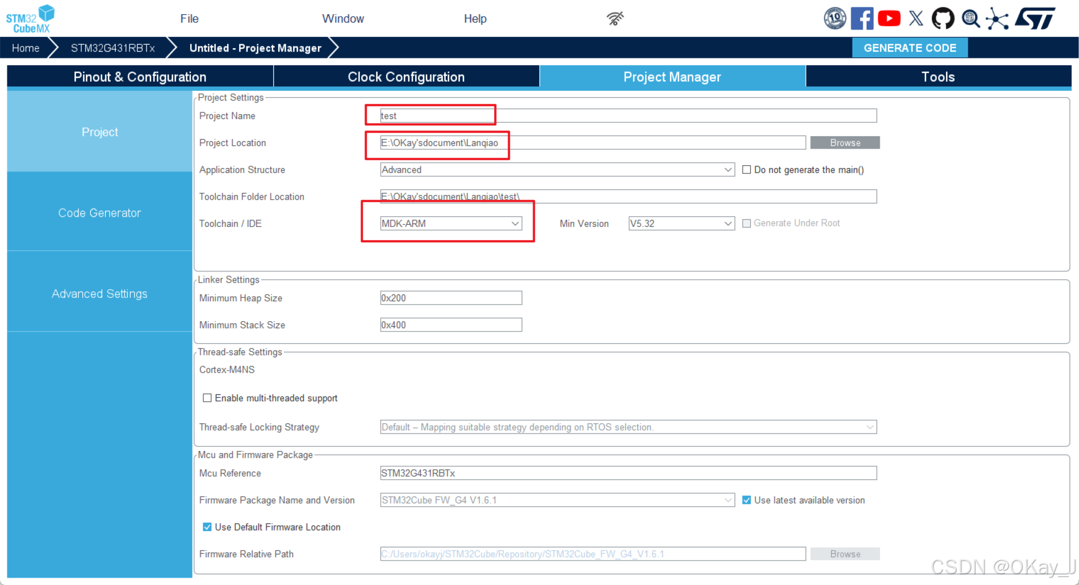Click the Thread-safe Settings group title

click(x=240, y=352)
